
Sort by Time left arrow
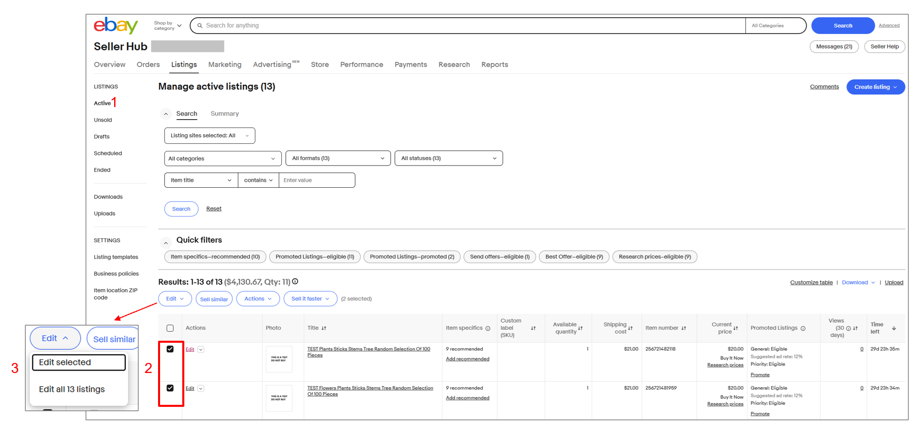[x=894, y=328]
